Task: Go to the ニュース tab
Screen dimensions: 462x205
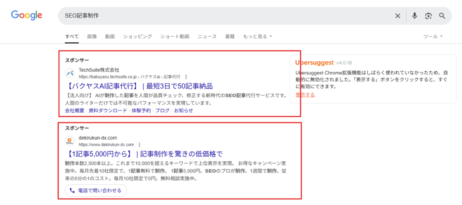Action: (x=207, y=37)
